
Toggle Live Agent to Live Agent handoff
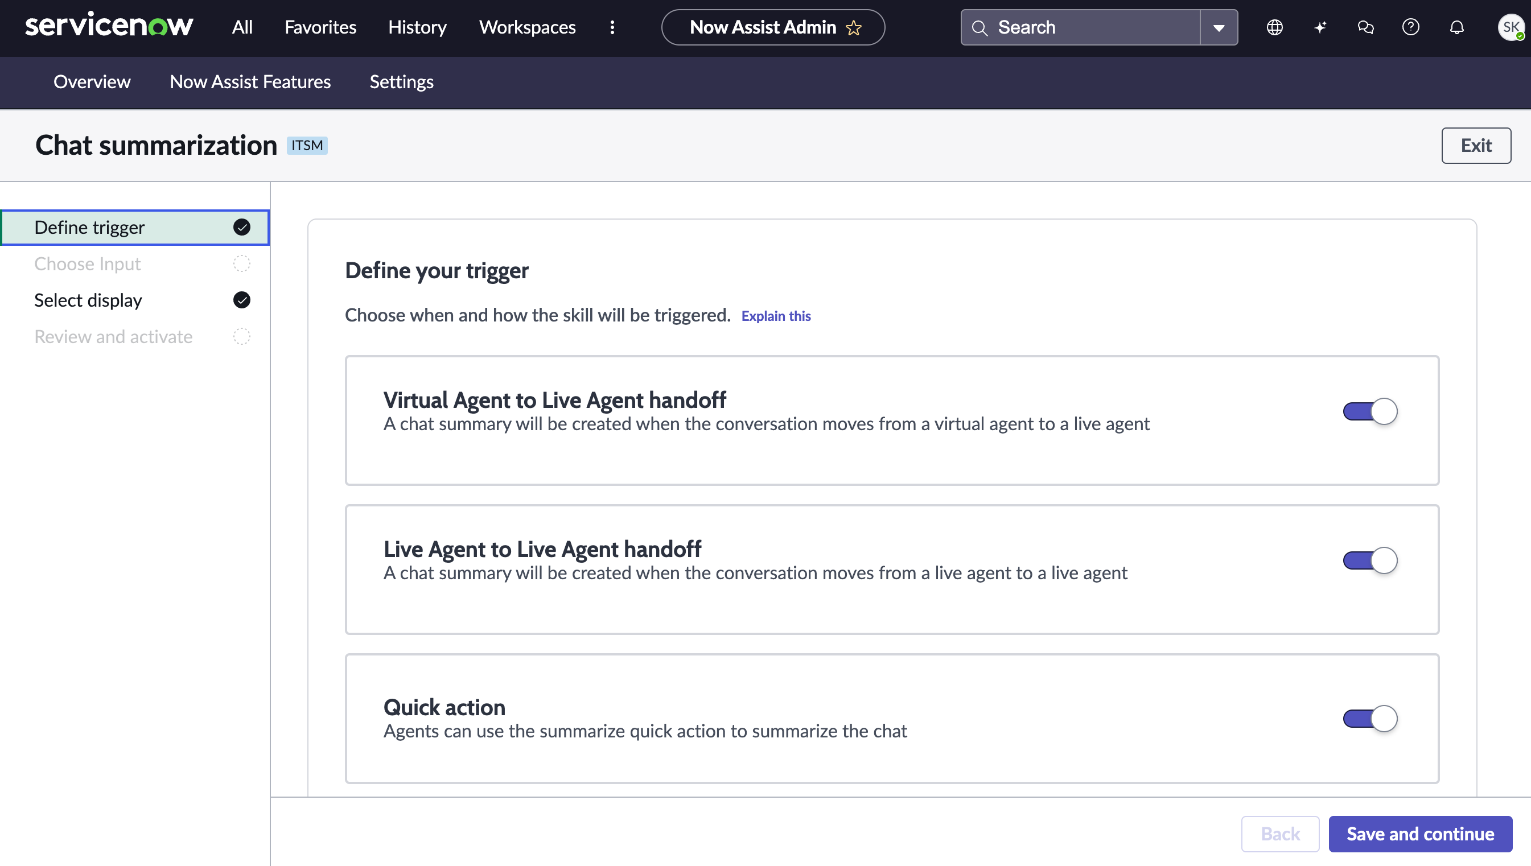pyautogui.click(x=1370, y=560)
